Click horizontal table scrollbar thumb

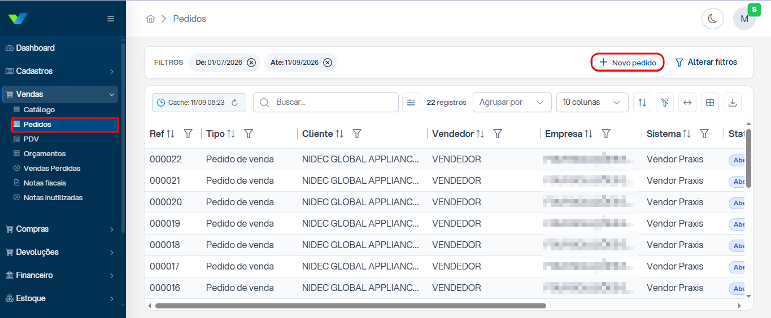(350, 306)
